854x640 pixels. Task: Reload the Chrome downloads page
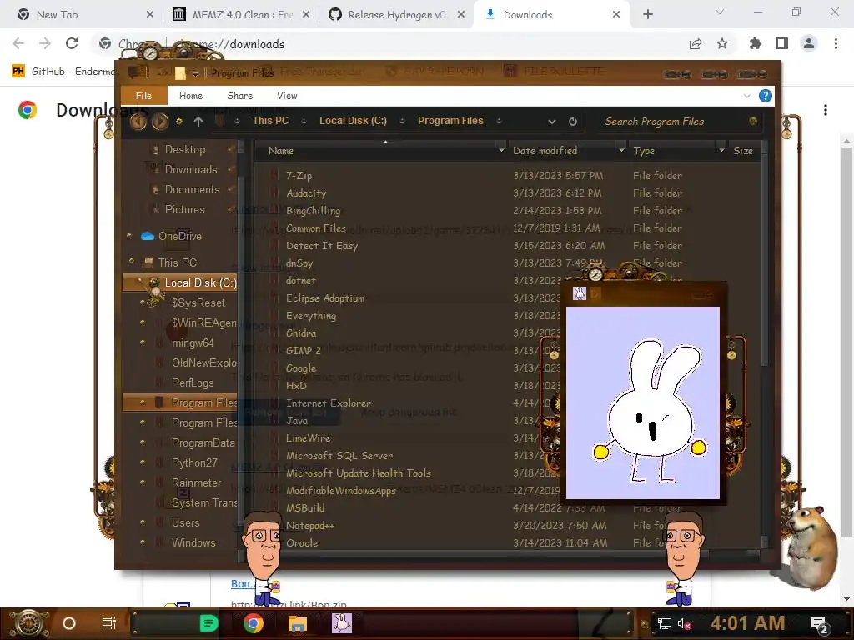[72, 43]
